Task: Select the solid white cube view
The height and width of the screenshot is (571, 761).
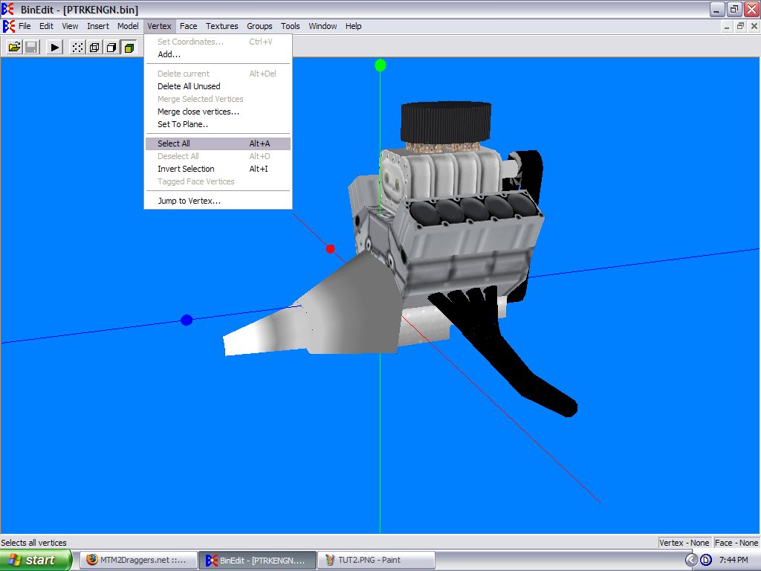Action: (111, 48)
